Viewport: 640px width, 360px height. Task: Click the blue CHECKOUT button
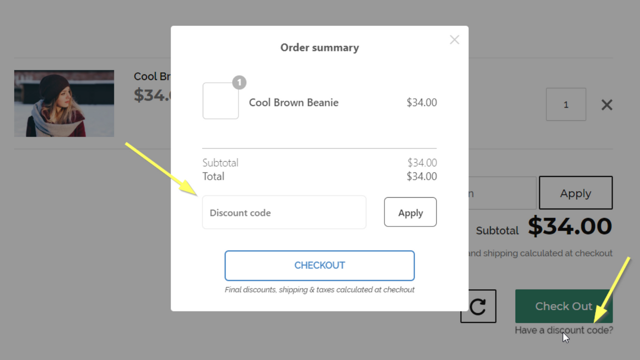319,265
